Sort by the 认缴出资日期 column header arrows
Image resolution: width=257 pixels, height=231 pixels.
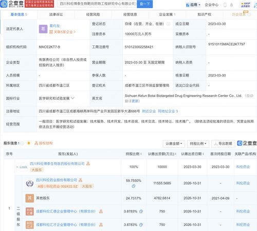pos(203,154)
